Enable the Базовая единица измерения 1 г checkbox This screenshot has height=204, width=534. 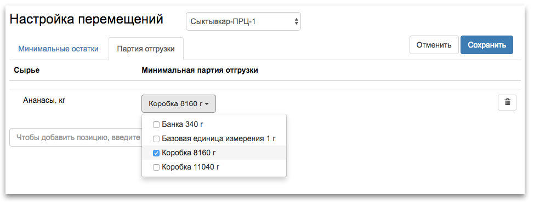pyautogui.click(x=156, y=139)
